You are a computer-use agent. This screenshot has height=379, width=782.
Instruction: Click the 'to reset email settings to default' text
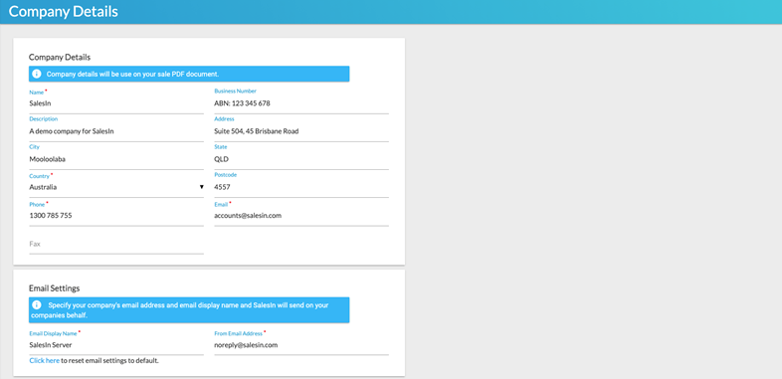[110, 360]
